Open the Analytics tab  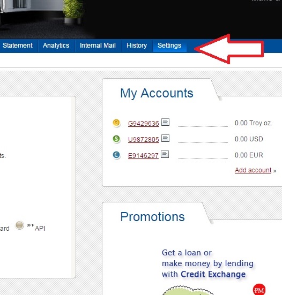(x=56, y=46)
